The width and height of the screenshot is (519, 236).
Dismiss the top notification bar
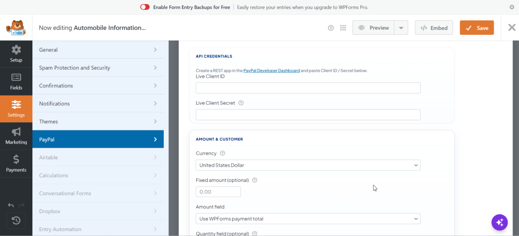tap(512, 7)
